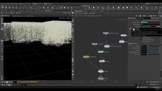
Task: Select the Volume Light shelf tool
Action: tap(108, 8)
